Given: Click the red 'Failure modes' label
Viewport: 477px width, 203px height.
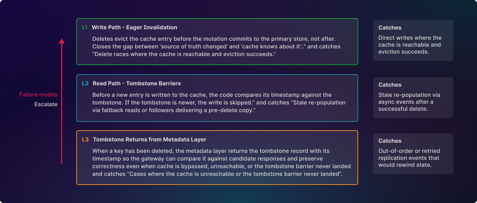Looking at the screenshot, I should (38, 95).
